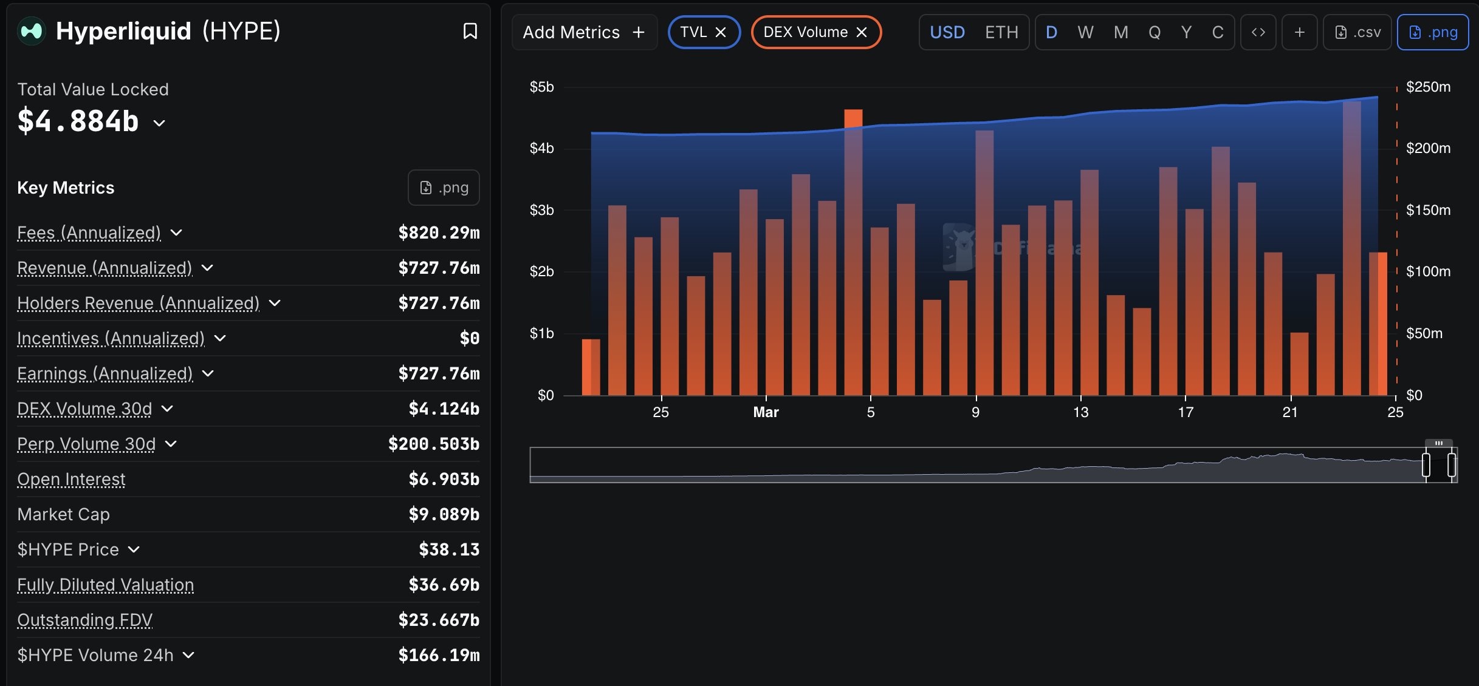Viewport: 1479px width, 686px height.
Task: Remove the DEX Volume metric chip
Action: pos(862,32)
